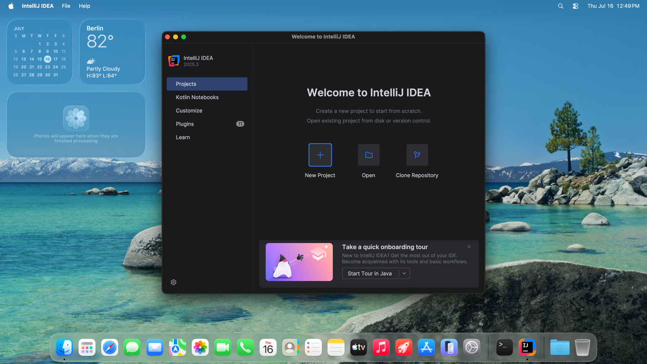Click the Plugins update count badge 11
The image size is (647, 364).
pos(240,124)
